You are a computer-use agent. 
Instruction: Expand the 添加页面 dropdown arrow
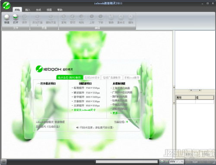pyautogui.click(x=38, y=25)
